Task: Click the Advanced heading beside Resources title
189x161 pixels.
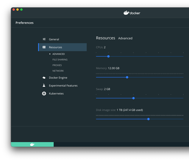Action: tap(125, 38)
